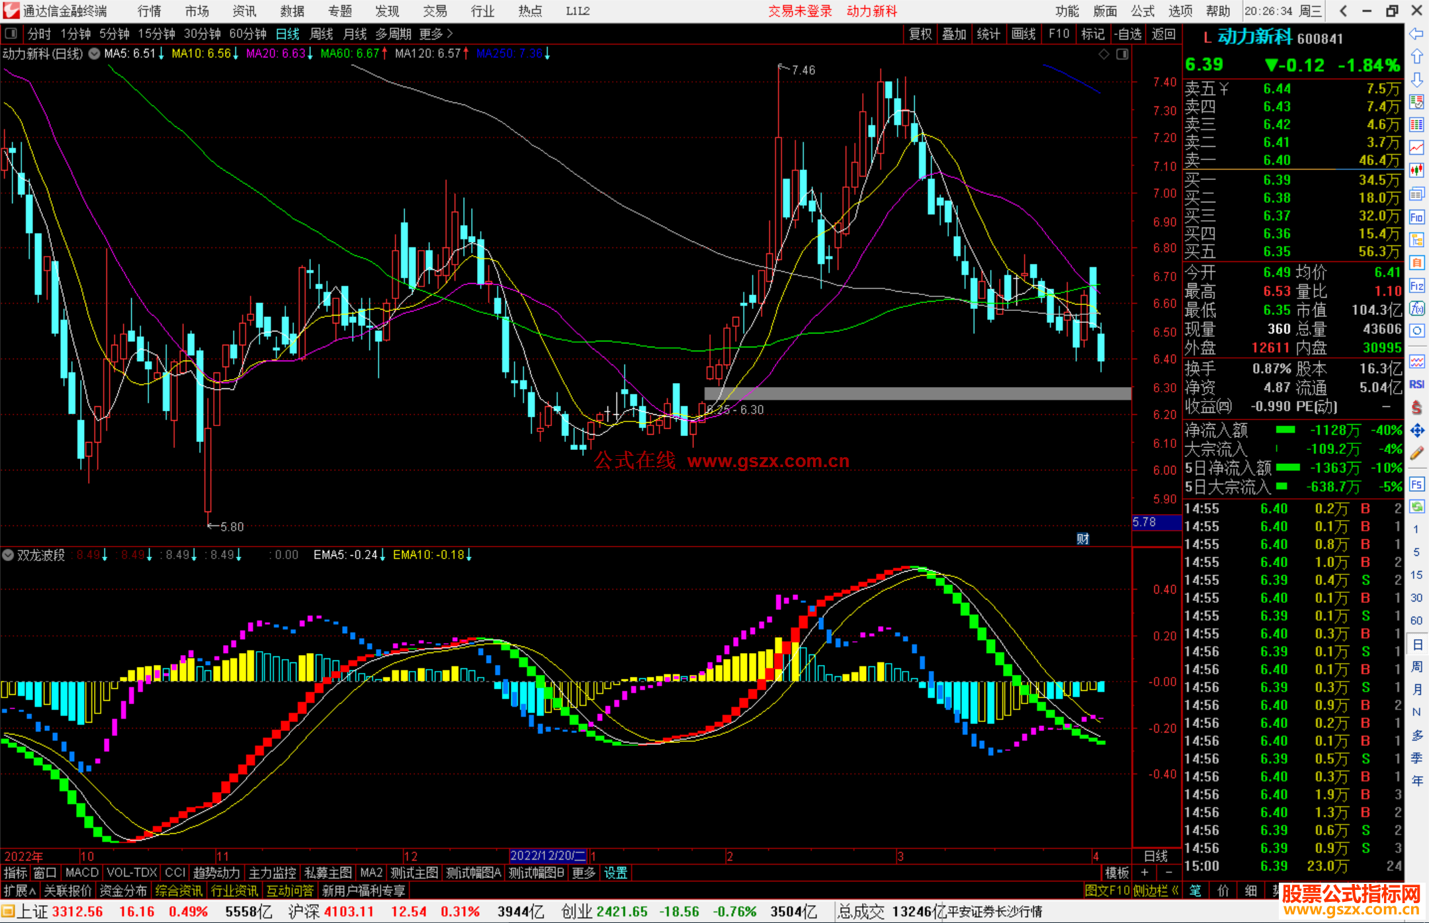Click the 画线 drawing button
The width and height of the screenshot is (1429, 923).
point(1023,34)
